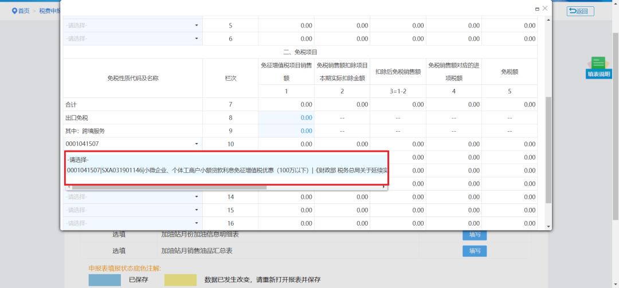Click the 扣除后免税销售额 column header
The width and height of the screenshot is (619, 288).
click(398, 72)
